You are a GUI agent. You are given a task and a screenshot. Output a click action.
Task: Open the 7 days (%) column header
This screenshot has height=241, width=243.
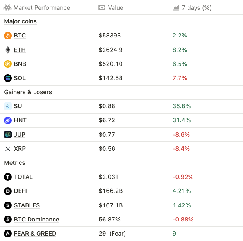coord(197,7)
